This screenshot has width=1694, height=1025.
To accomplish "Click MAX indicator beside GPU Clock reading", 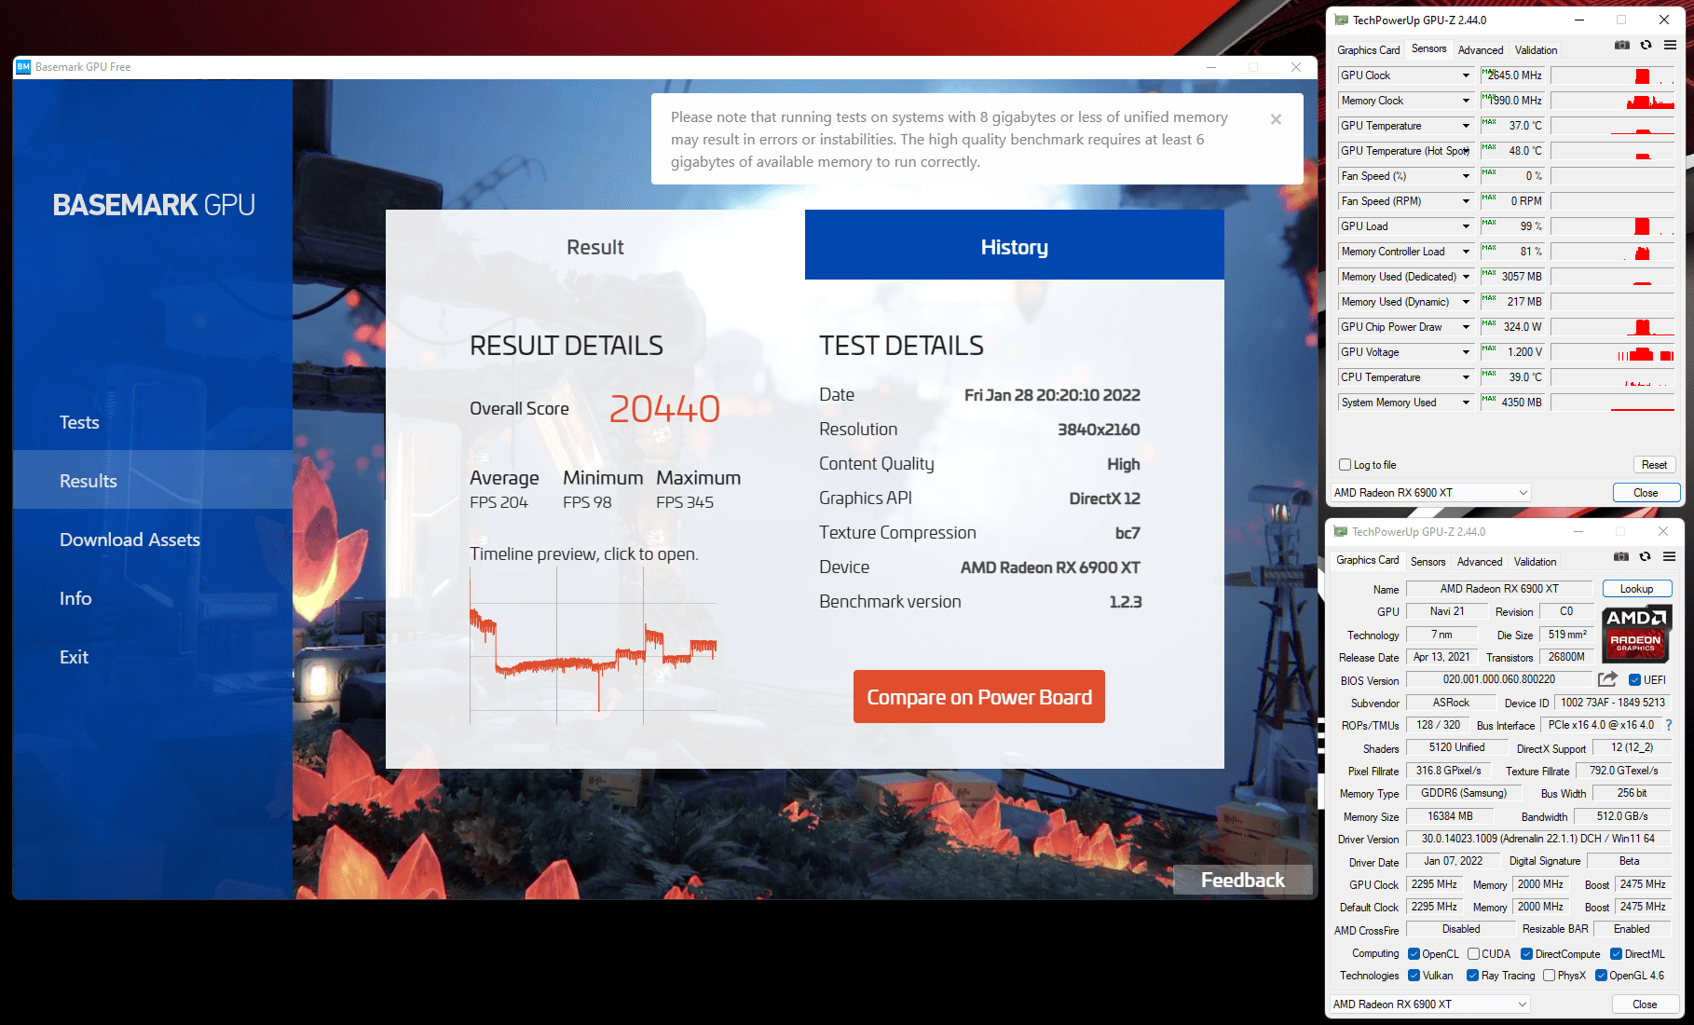I will coord(1488,72).
